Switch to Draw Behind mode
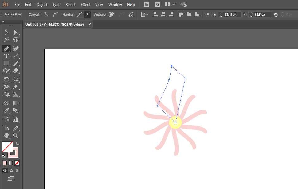This screenshot has width=298, height=189. [11, 171]
